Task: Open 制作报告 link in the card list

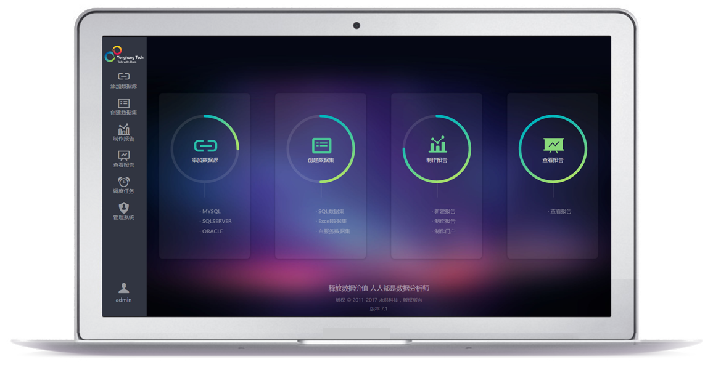Action: [x=443, y=221]
